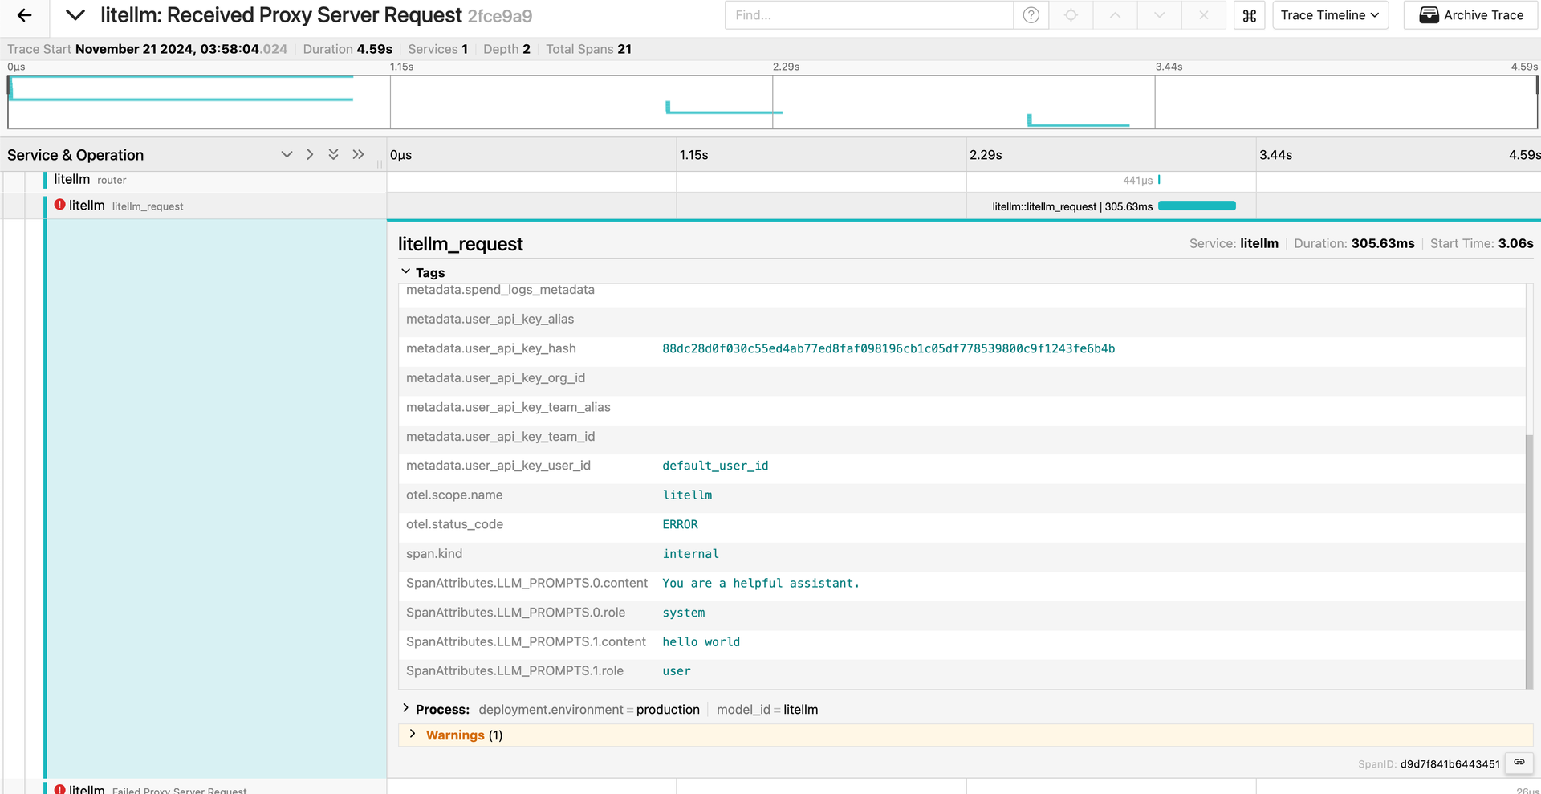
Task: Go to next find match with down arrow icon
Action: click(x=1159, y=15)
